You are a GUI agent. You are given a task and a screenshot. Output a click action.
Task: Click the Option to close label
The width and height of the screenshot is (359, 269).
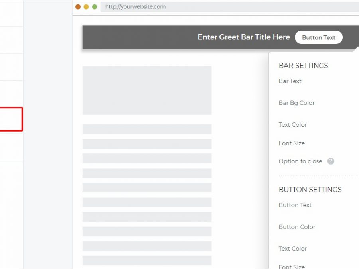(x=300, y=161)
